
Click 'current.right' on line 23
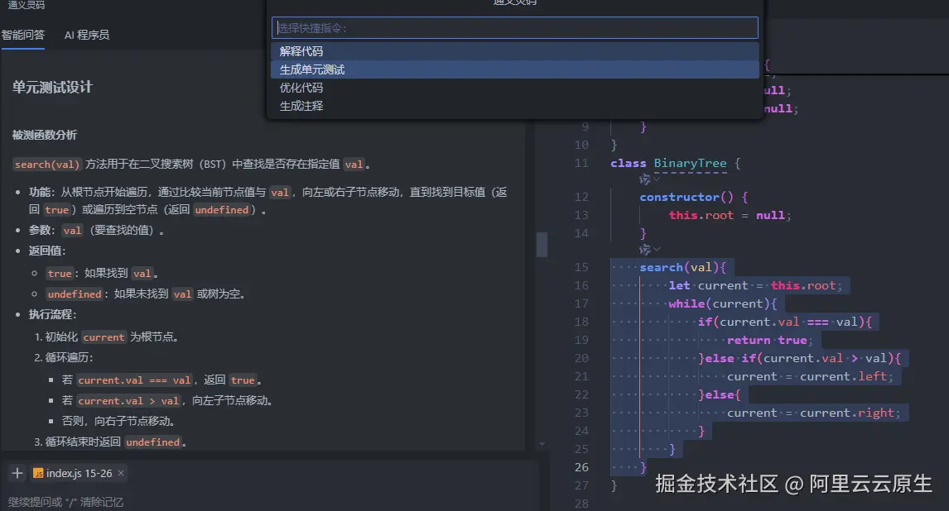click(x=846, y=413)
